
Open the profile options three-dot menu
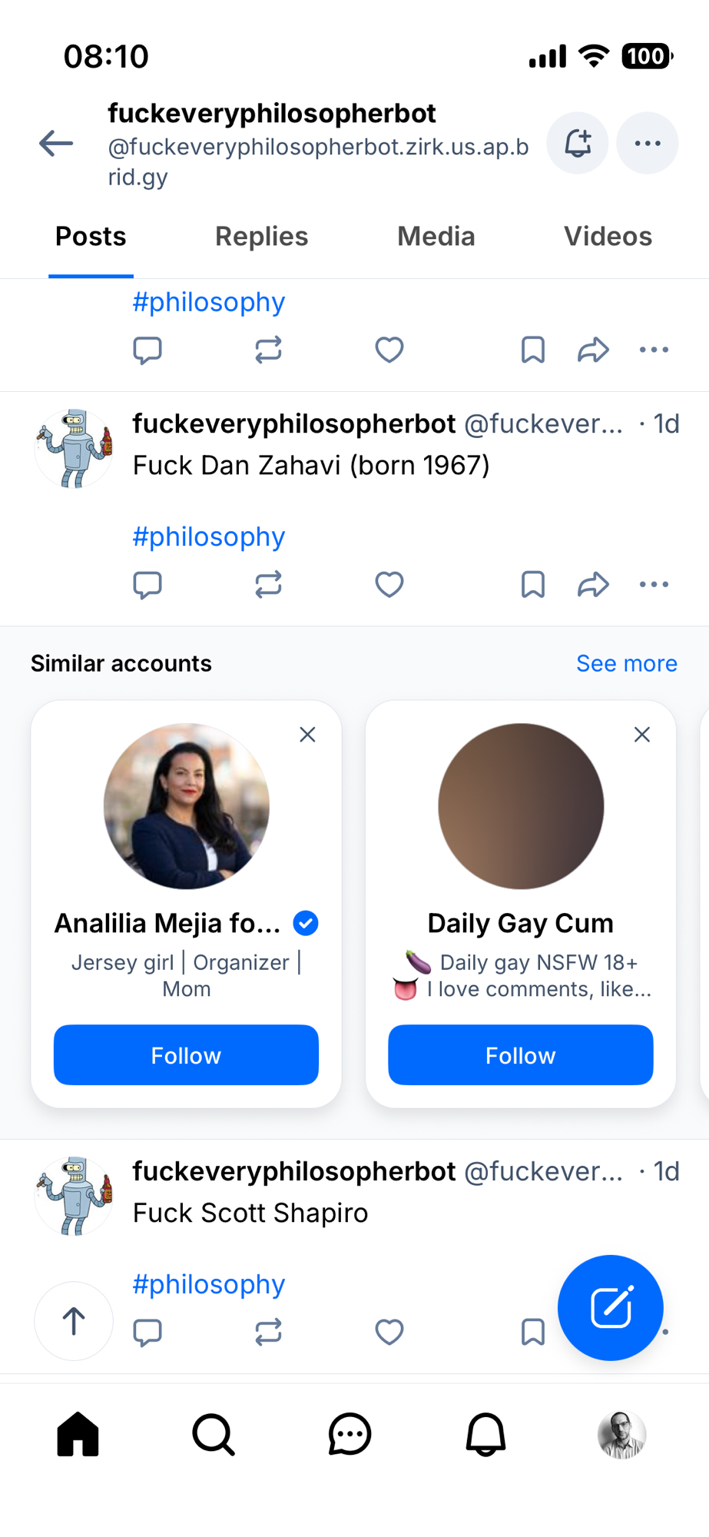click(x=648, y=144)
